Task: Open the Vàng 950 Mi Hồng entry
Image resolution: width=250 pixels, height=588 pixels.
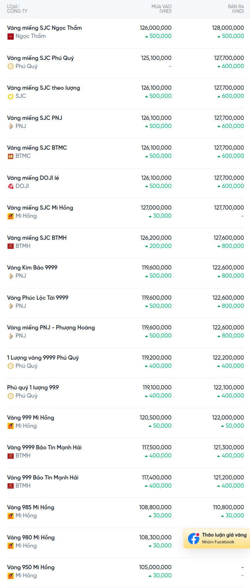Action: click(x=31, y=567)
